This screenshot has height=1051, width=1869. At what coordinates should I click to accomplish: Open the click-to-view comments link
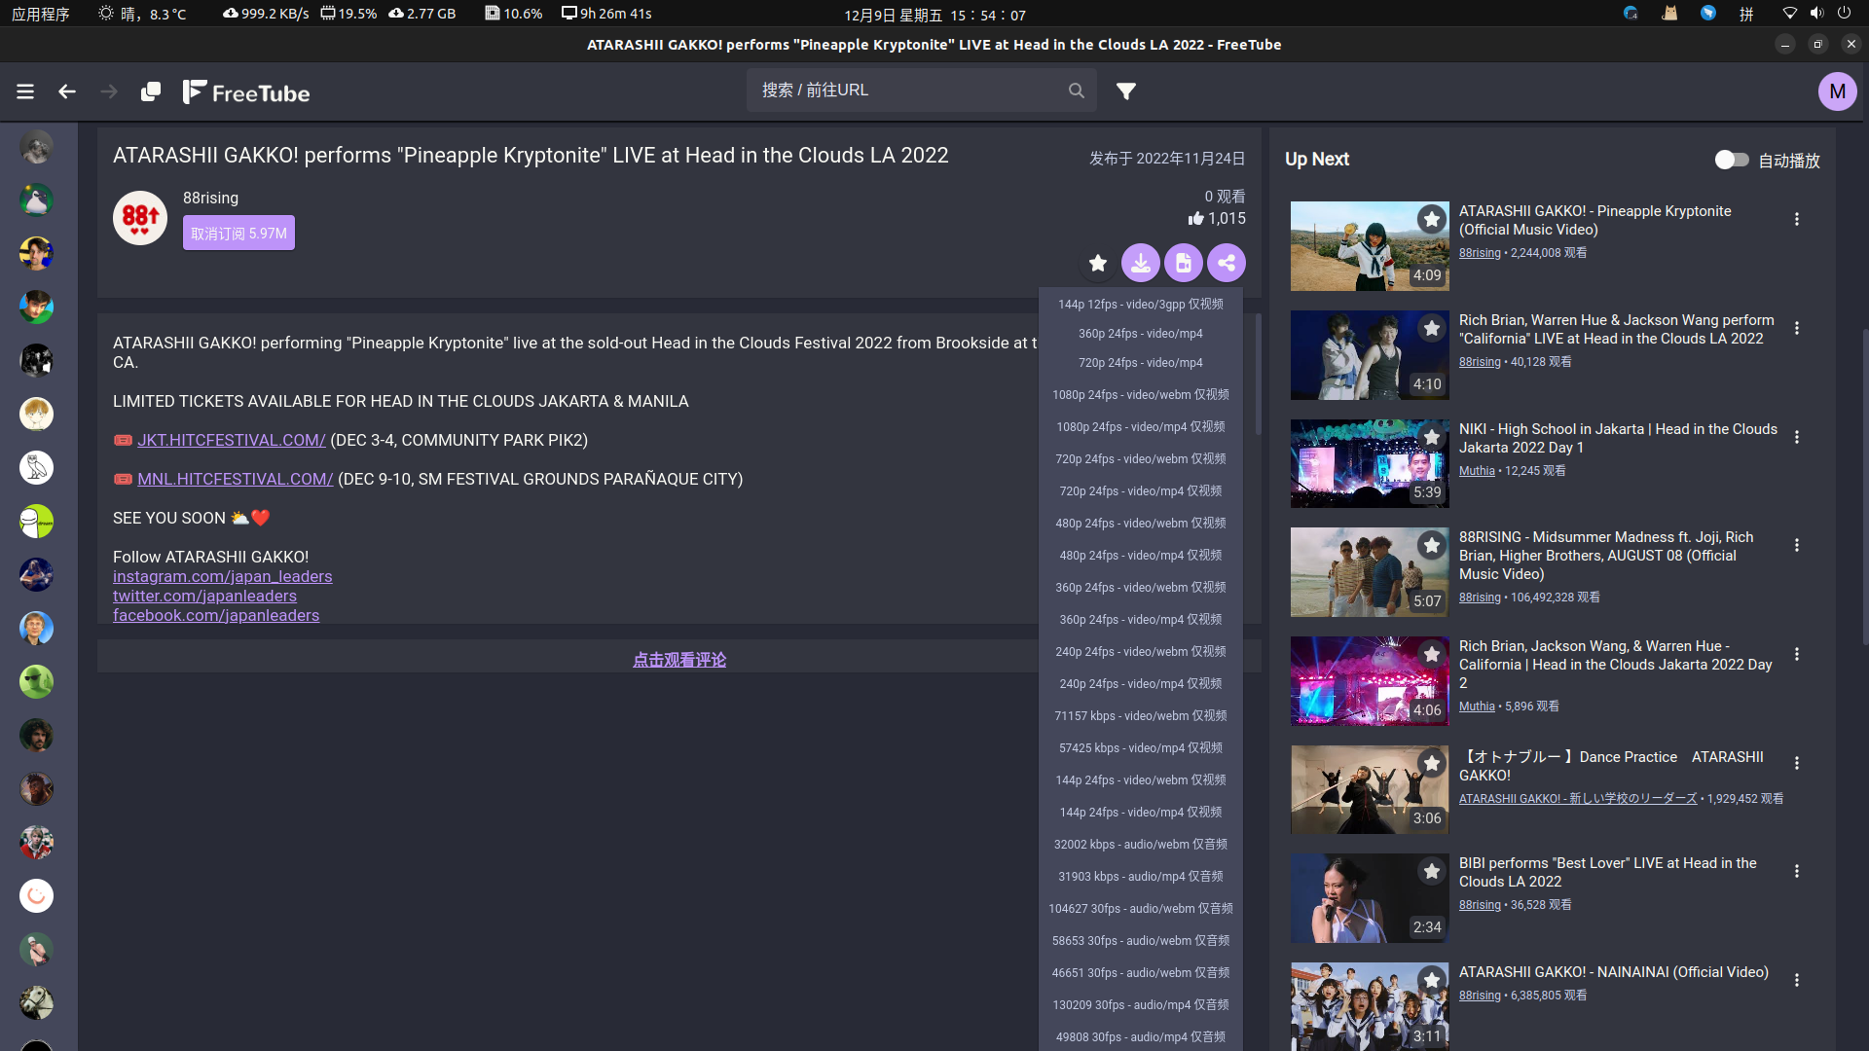[678, 660]
